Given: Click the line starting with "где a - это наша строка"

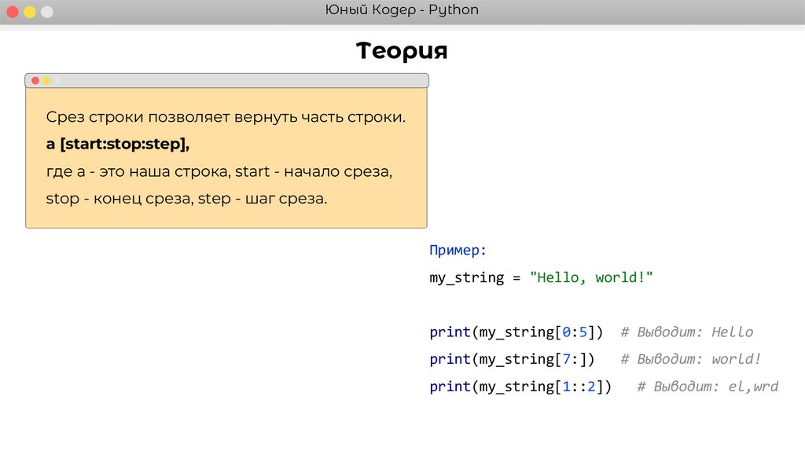Looking at the screenshot, I should click(x=219, y=171).
